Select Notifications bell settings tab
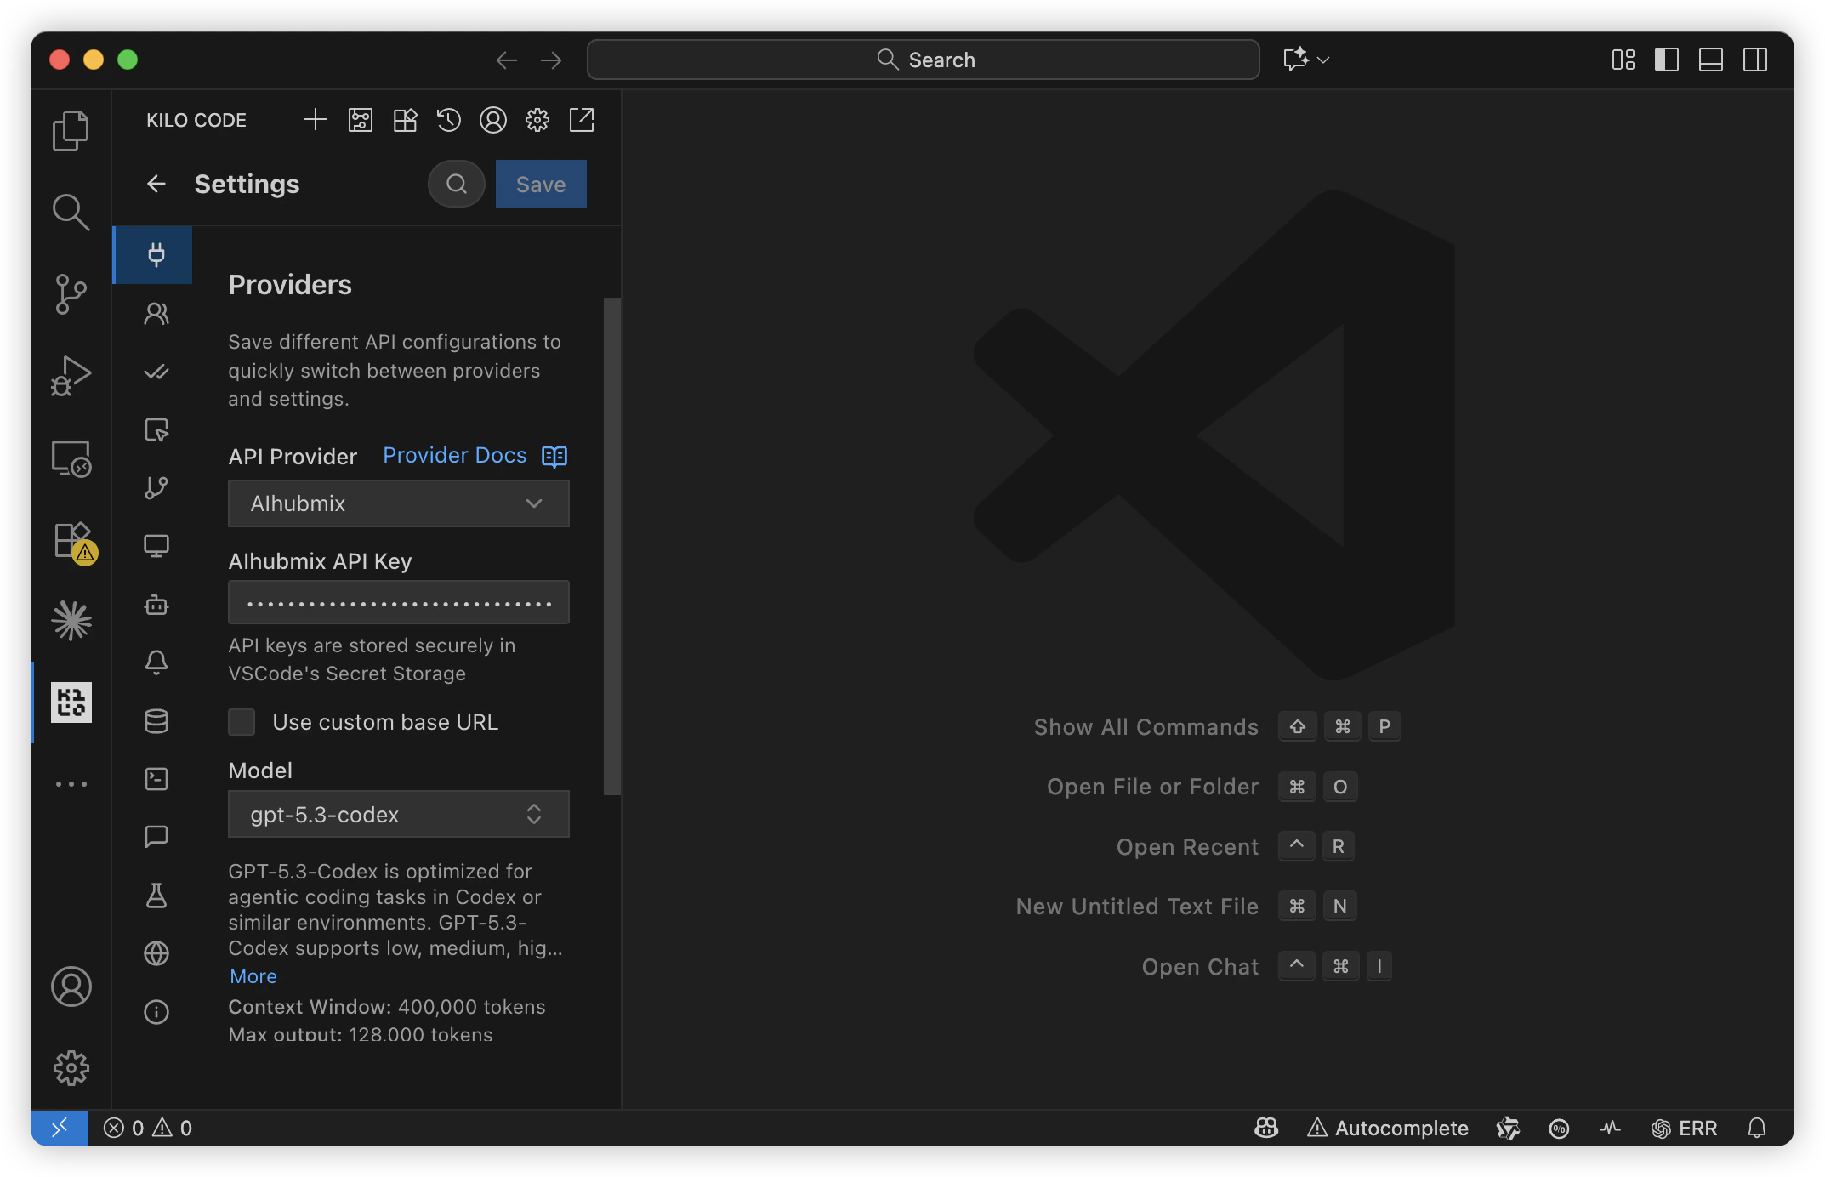The height and width of the screenshot is (1177, 1825). click(156, 662)
